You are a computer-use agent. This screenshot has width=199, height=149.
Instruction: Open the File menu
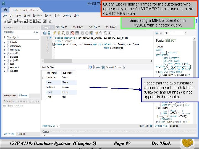(5, 15)
